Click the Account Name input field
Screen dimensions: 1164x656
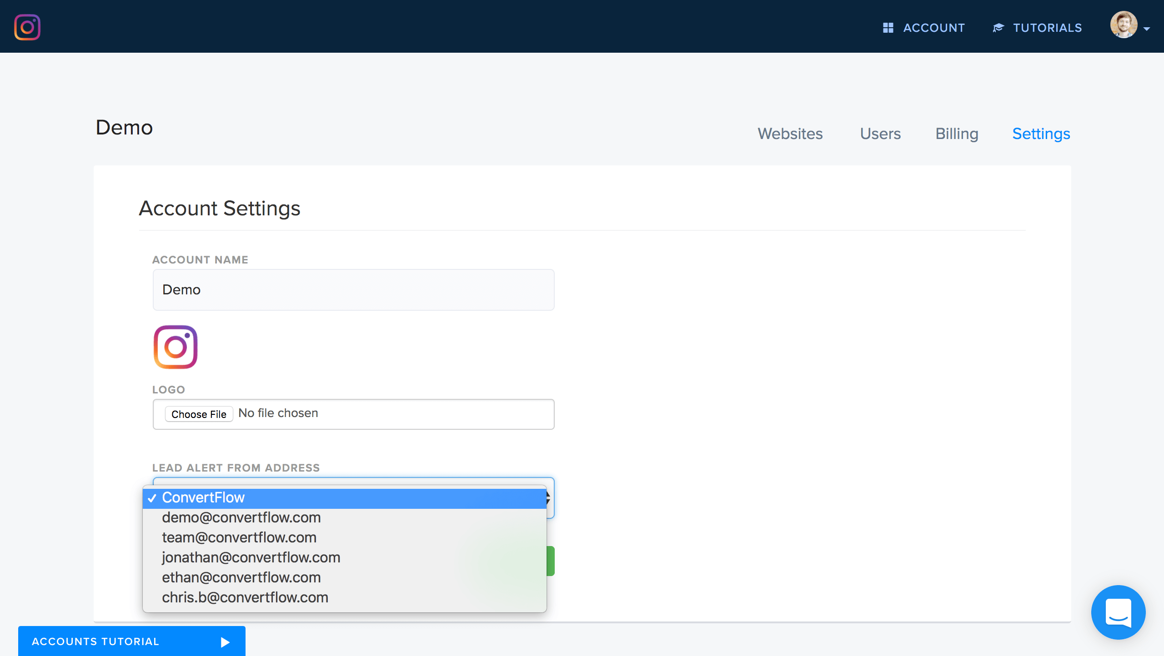(x=353, y=290)
